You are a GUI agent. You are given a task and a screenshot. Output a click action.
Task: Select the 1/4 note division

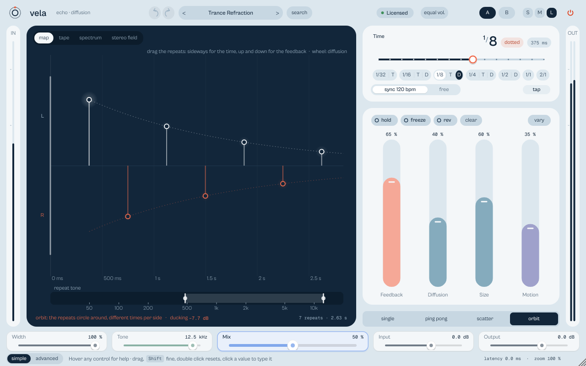coord(472,75)
